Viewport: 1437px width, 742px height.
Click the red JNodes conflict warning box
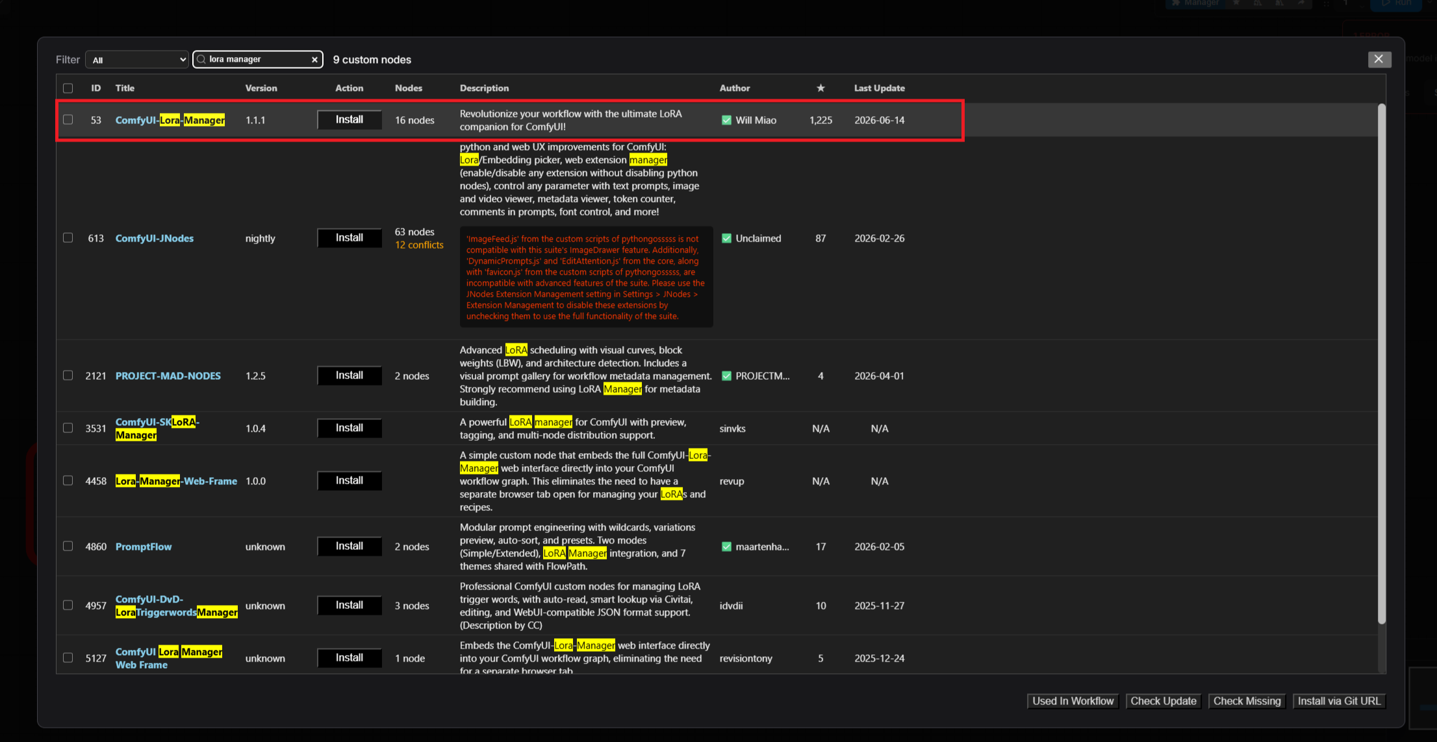coord(587,277)
